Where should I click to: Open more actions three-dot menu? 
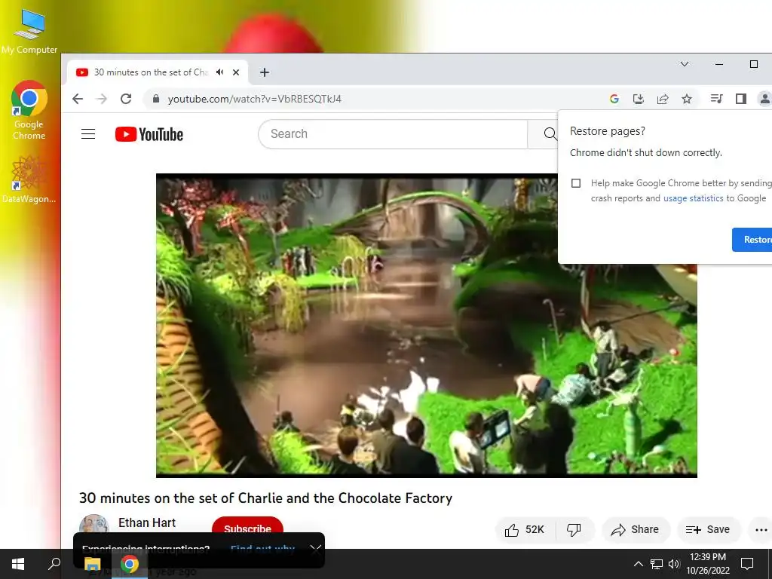[x=761, y=530]
